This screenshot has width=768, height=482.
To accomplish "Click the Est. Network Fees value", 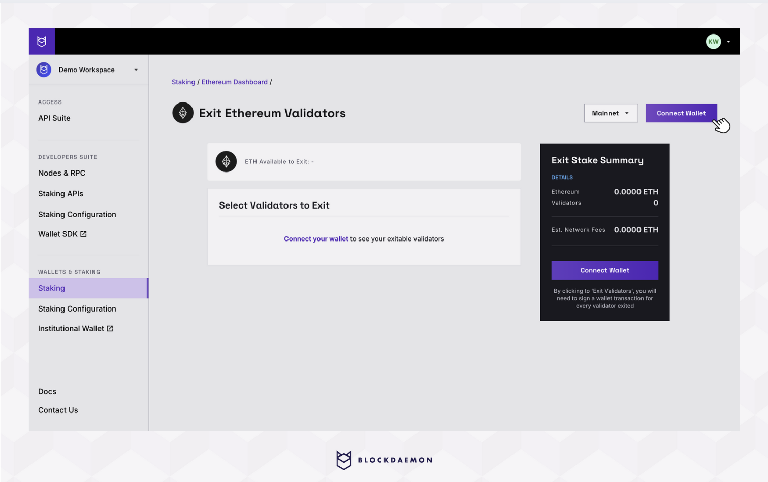I will click(x=636, y=230).
